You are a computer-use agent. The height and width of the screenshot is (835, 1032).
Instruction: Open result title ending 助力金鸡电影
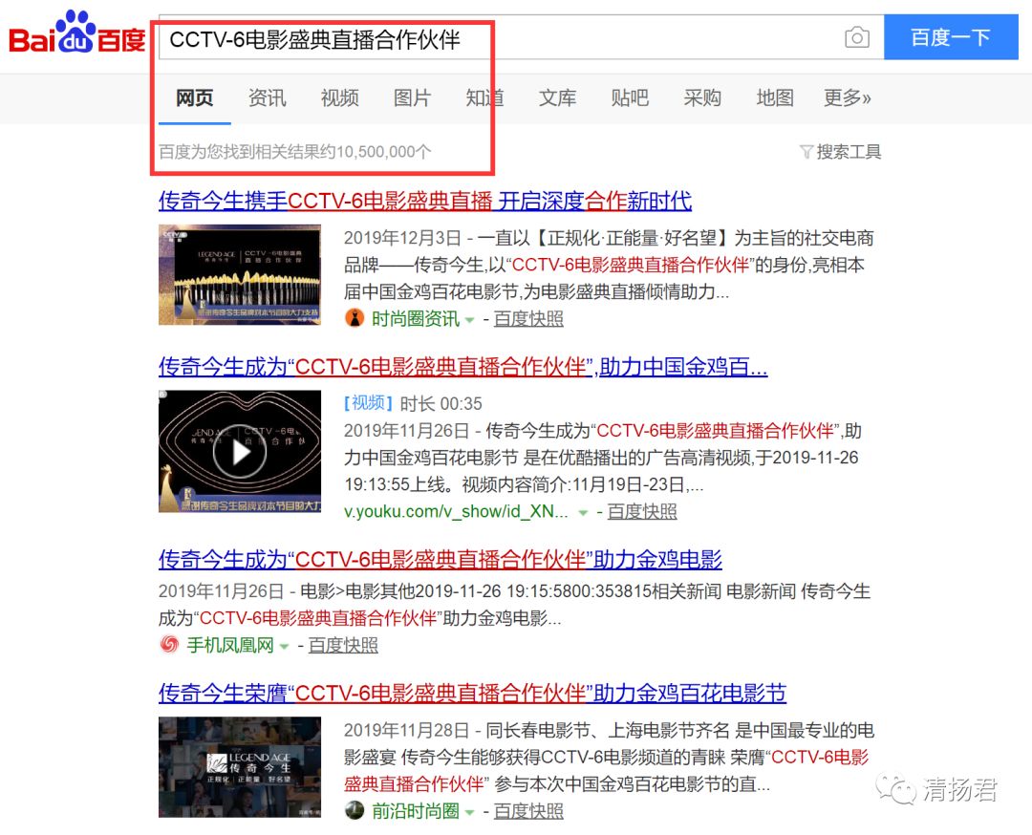coord(441,559)
